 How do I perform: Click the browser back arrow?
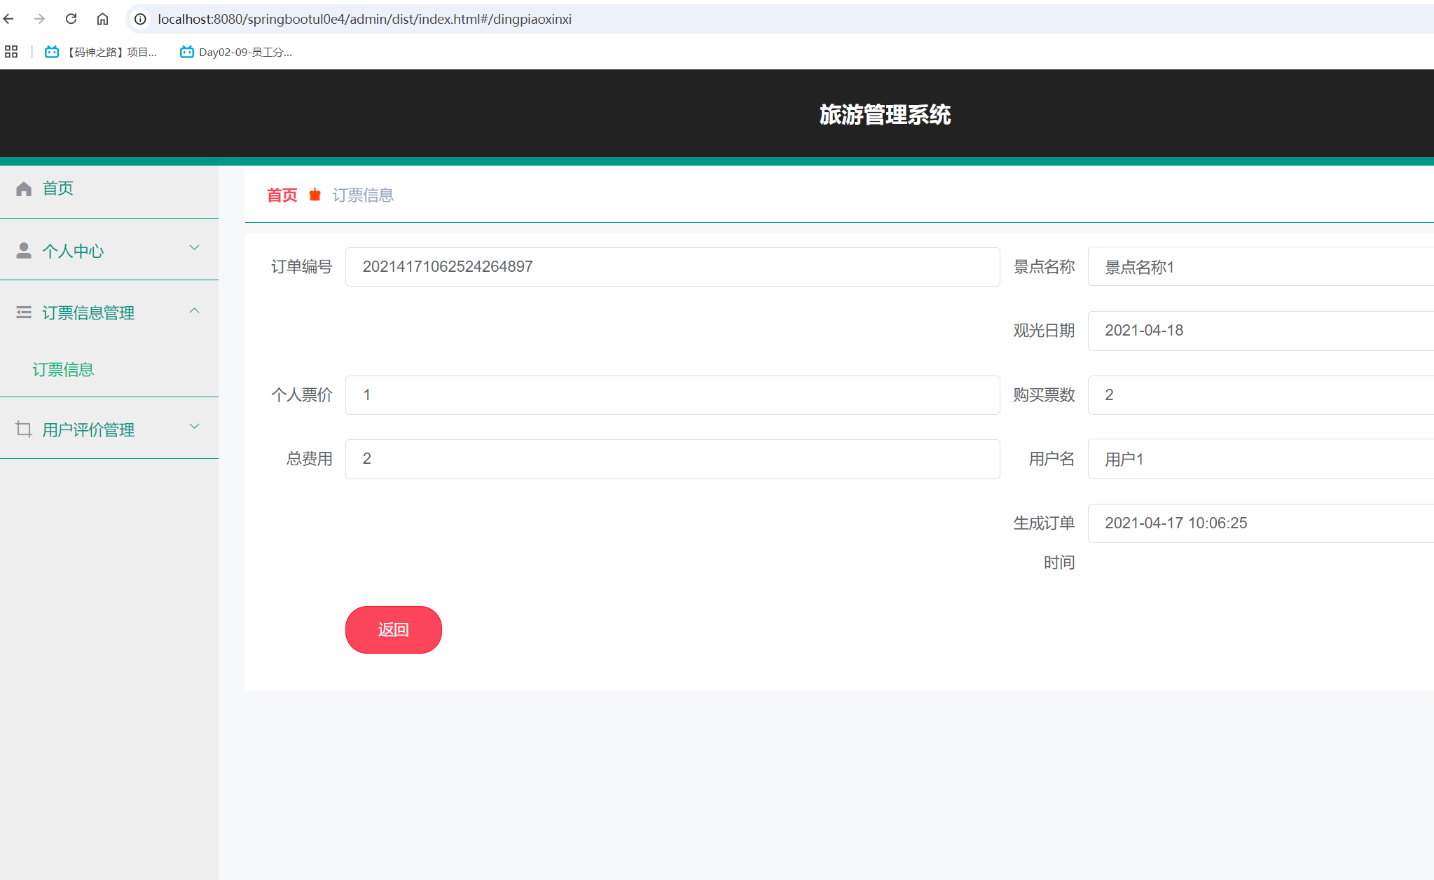[x=8, y=19]
